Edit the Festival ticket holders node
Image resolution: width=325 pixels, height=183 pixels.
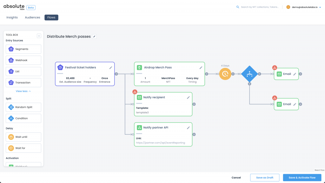[x=111, y=68]
